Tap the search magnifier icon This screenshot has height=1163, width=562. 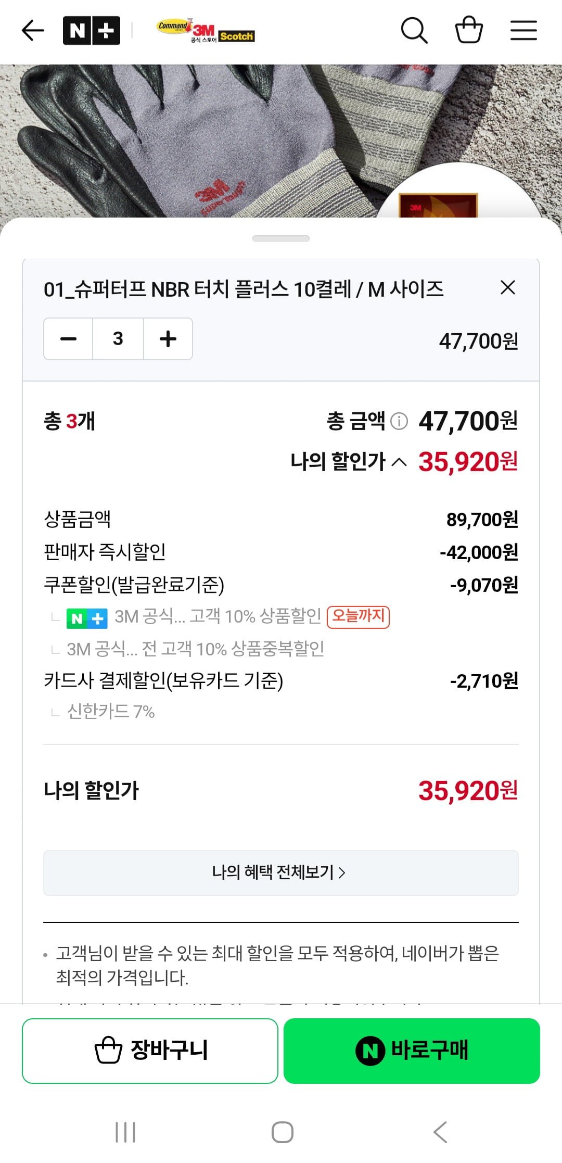[414, 31]
